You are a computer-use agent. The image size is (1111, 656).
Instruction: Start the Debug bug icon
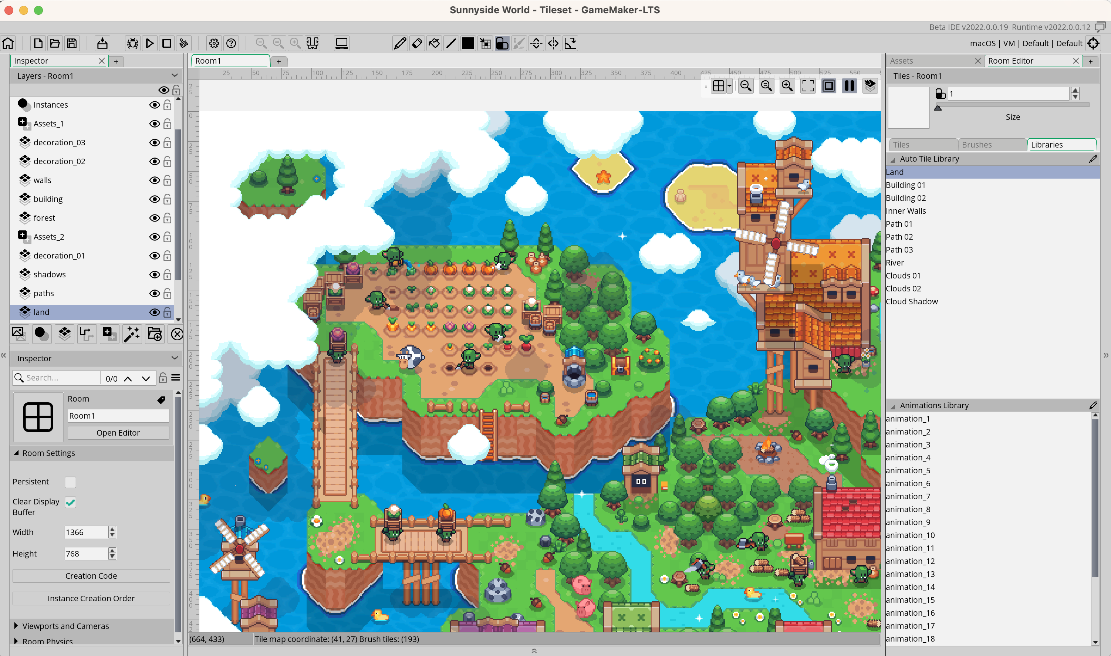click(x=133, y=43)
